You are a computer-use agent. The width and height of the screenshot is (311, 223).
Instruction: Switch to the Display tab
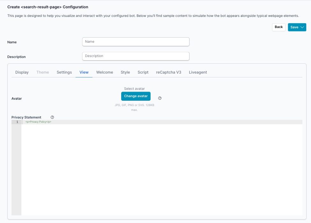(x=22, y=72)
